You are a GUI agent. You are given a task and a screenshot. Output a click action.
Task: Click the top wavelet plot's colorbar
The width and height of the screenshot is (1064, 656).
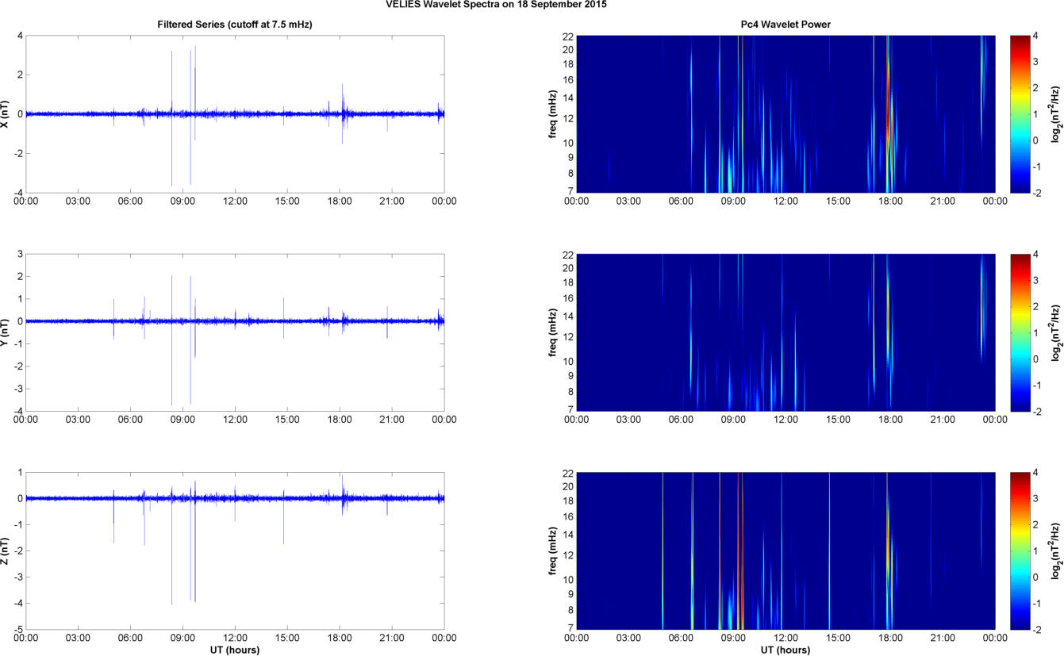tap(1020, 113)
